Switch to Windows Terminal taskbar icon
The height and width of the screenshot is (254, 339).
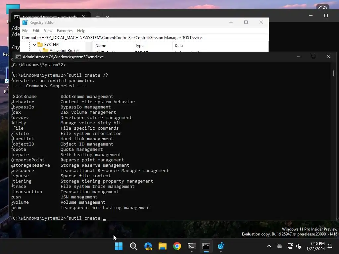192,246
